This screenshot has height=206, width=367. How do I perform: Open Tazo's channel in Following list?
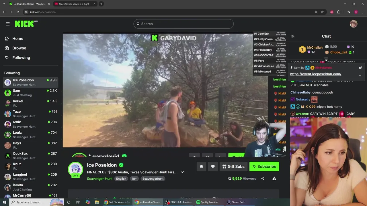point(31,114)
